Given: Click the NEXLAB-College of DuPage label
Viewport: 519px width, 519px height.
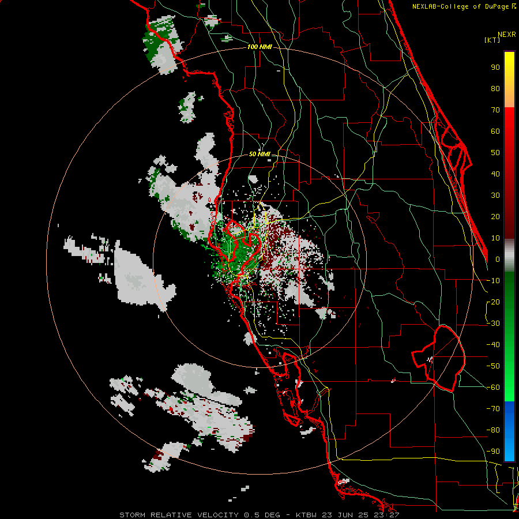Looking at the screenshot, I should 464,6.
